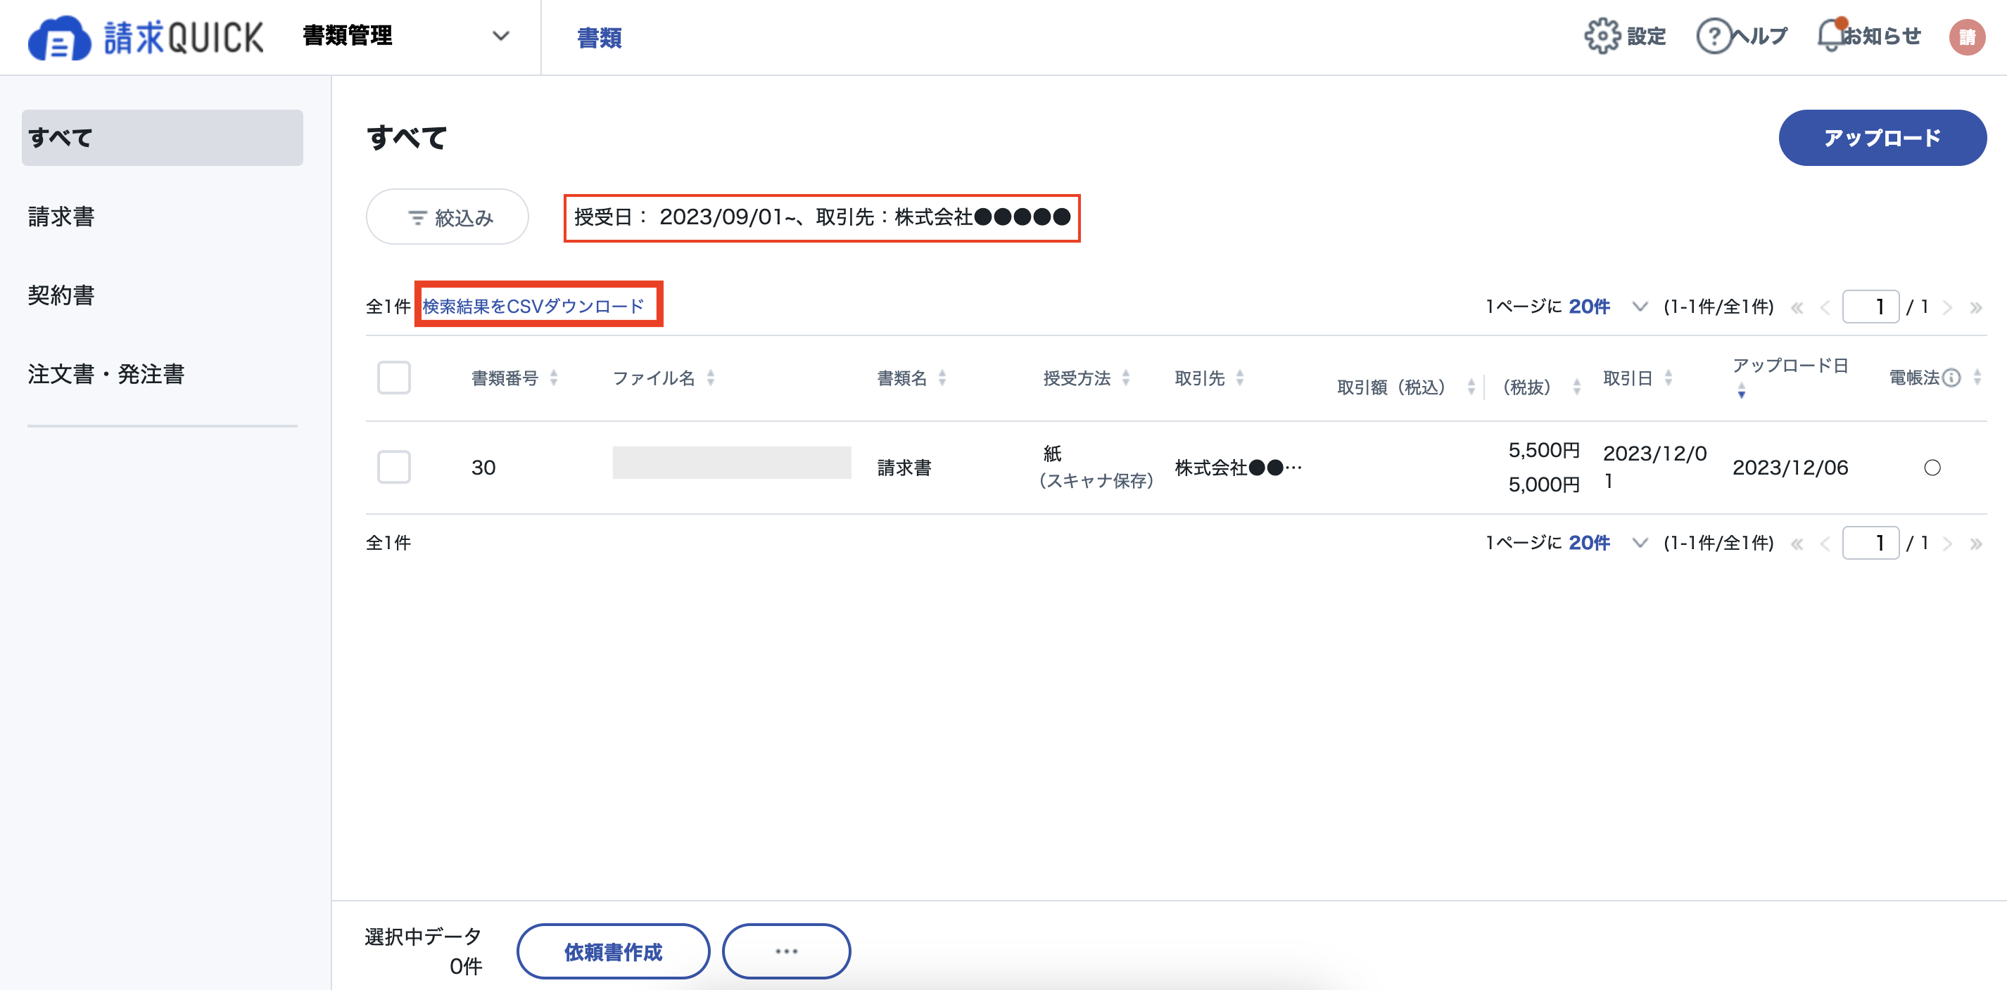Select 注文書・発注書 in the sidebar

coord(106,374)
